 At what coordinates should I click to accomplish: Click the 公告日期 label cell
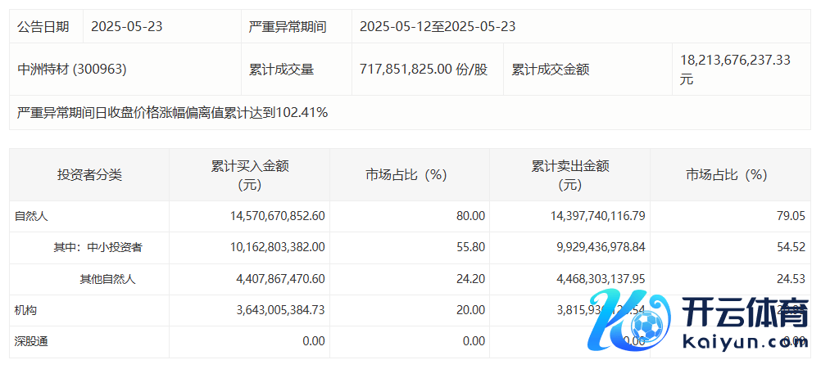(x=43, y=26)
